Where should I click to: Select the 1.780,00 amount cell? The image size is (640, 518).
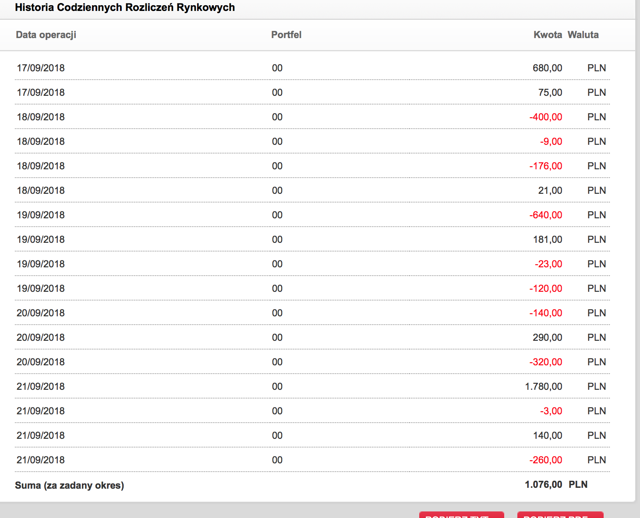pos(543,387)
